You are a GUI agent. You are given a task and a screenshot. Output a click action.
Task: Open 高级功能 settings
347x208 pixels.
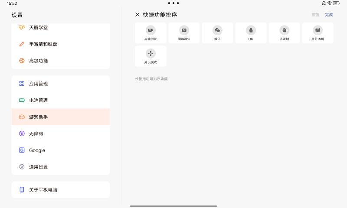(61, 61)
